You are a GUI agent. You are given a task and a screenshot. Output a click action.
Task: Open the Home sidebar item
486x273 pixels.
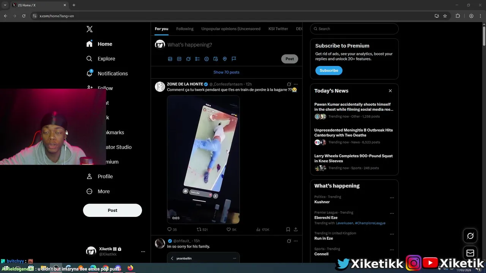tap(99, 44)
